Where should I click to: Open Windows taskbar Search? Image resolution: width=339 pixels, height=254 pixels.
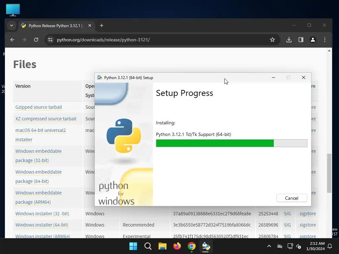148,246
